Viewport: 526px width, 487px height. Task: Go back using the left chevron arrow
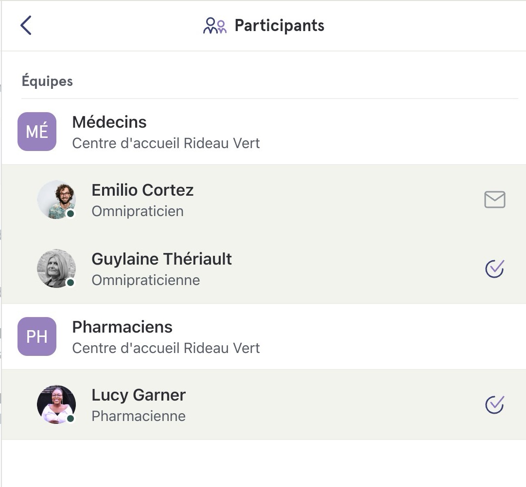click(x=26, y=25)
